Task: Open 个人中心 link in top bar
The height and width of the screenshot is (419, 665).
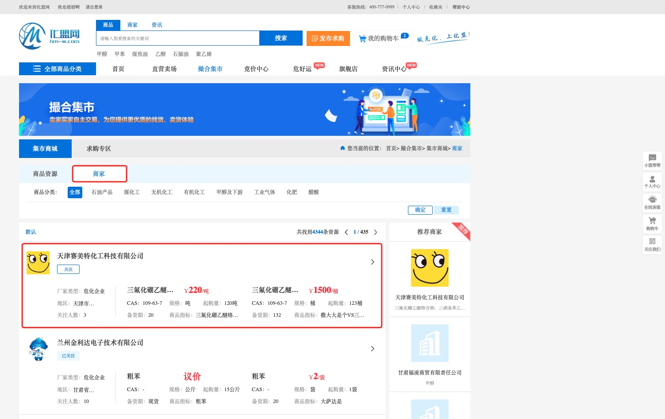Action: click(411, 7)
